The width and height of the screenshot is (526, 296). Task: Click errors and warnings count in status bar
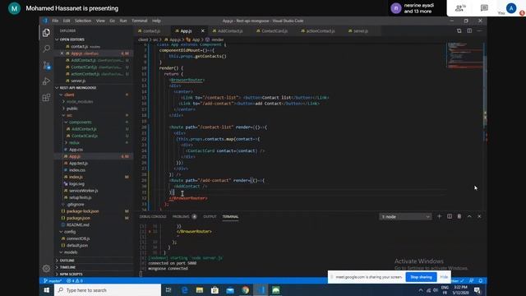(x=75, y=280)
